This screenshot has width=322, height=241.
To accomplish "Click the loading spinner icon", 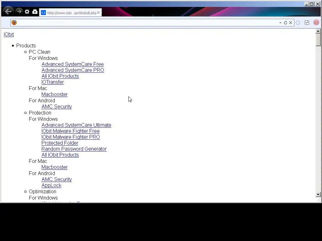I will point(298,23).
